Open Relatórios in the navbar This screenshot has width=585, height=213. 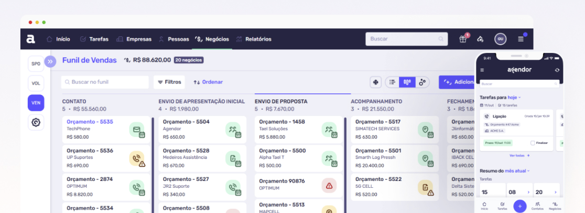(254, 39)
